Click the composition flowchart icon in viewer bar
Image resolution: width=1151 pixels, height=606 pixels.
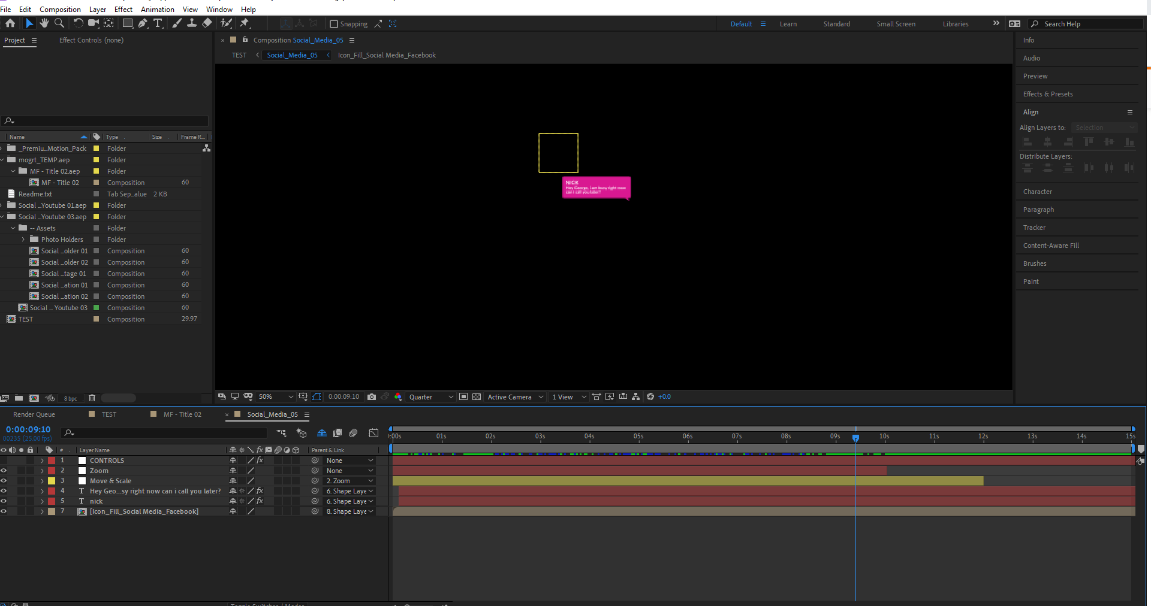(636, 397)
